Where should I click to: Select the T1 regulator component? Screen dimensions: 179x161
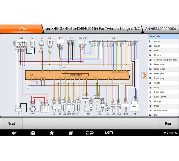pos(44,108)
